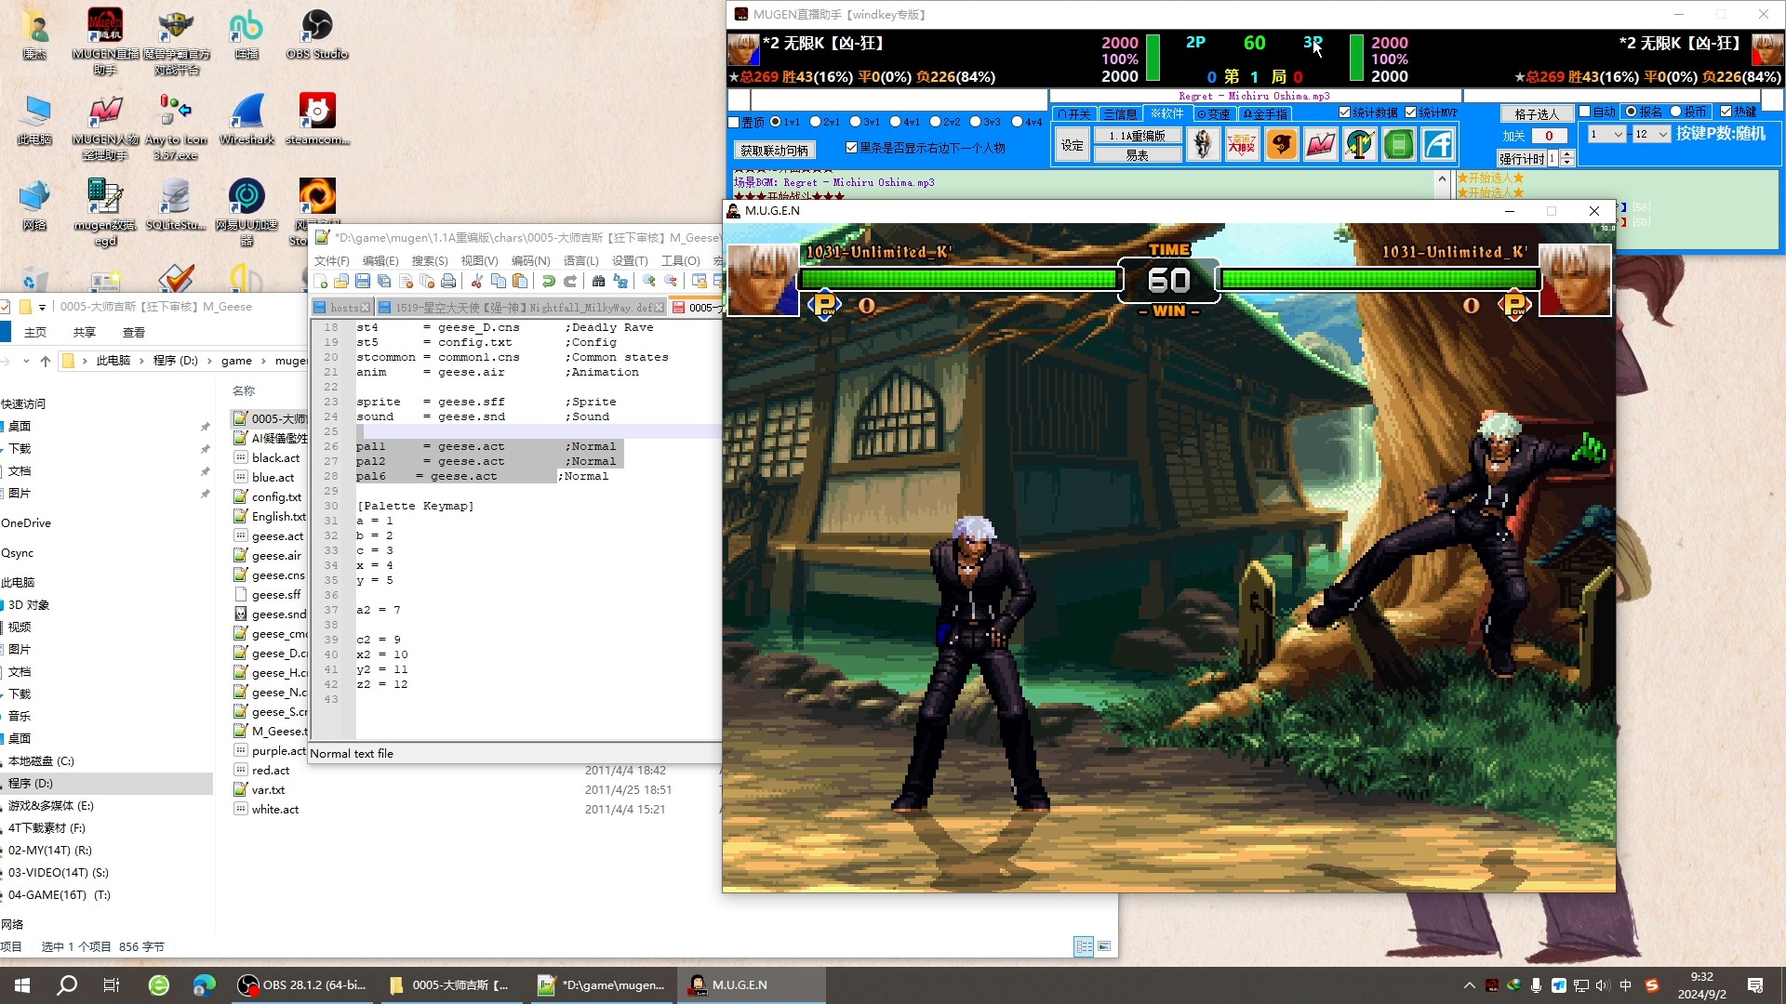1786x1004 pixels.
Task: Switch to the Ω金手指 tab
Action: [1265, 113]
